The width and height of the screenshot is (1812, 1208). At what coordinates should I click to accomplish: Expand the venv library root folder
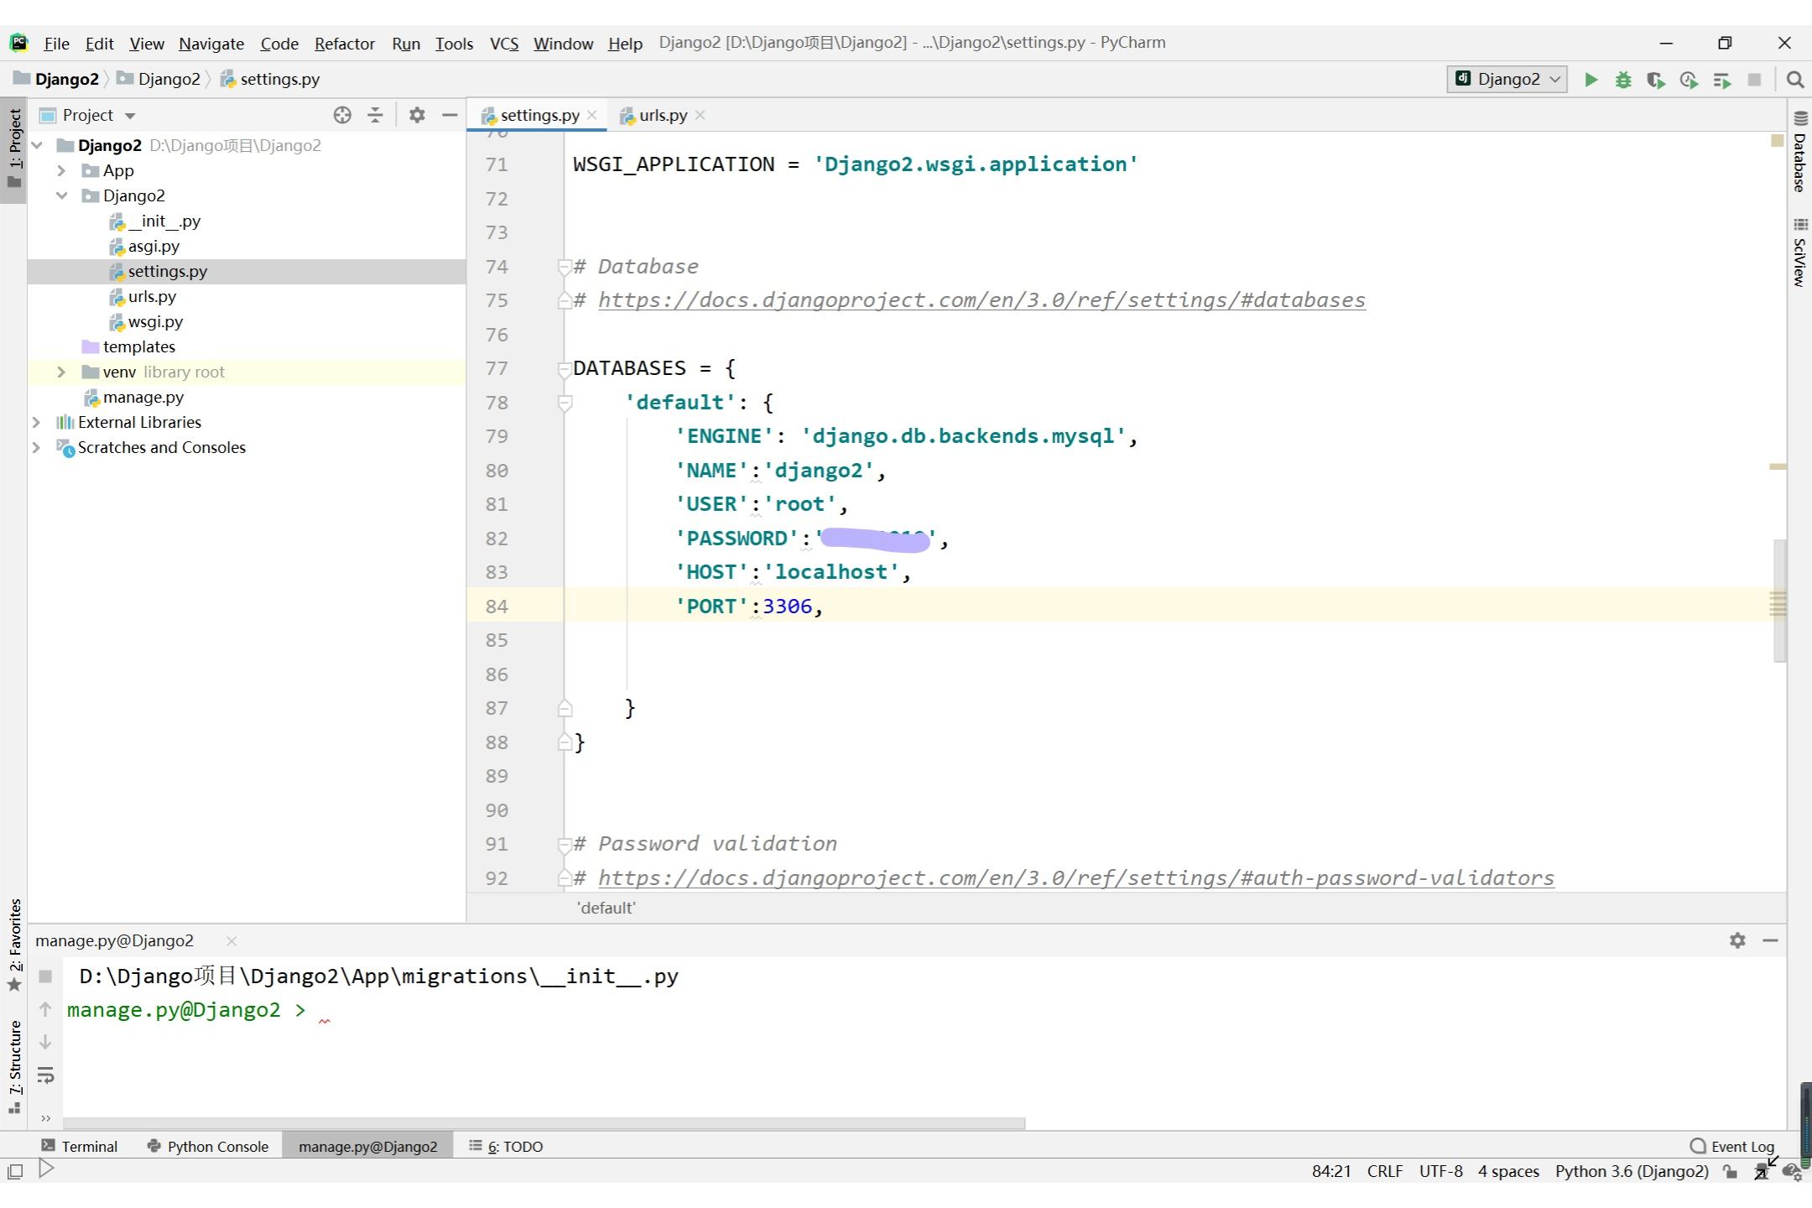(x=60, y=372)
